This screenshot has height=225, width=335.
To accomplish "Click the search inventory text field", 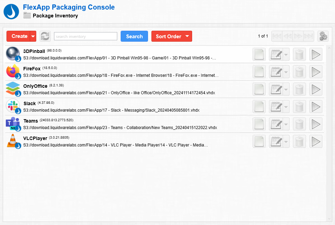I will (85, 36).
